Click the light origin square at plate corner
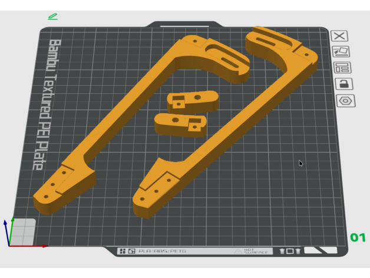This screenshot has height=278, width=370. click(x=22, y=231)
